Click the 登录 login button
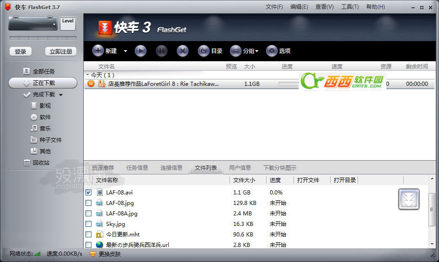The height and width of the screenshot is (262, 439). (x=21, y=52)
